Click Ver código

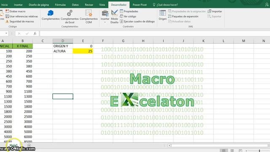(x=128, y=16)
